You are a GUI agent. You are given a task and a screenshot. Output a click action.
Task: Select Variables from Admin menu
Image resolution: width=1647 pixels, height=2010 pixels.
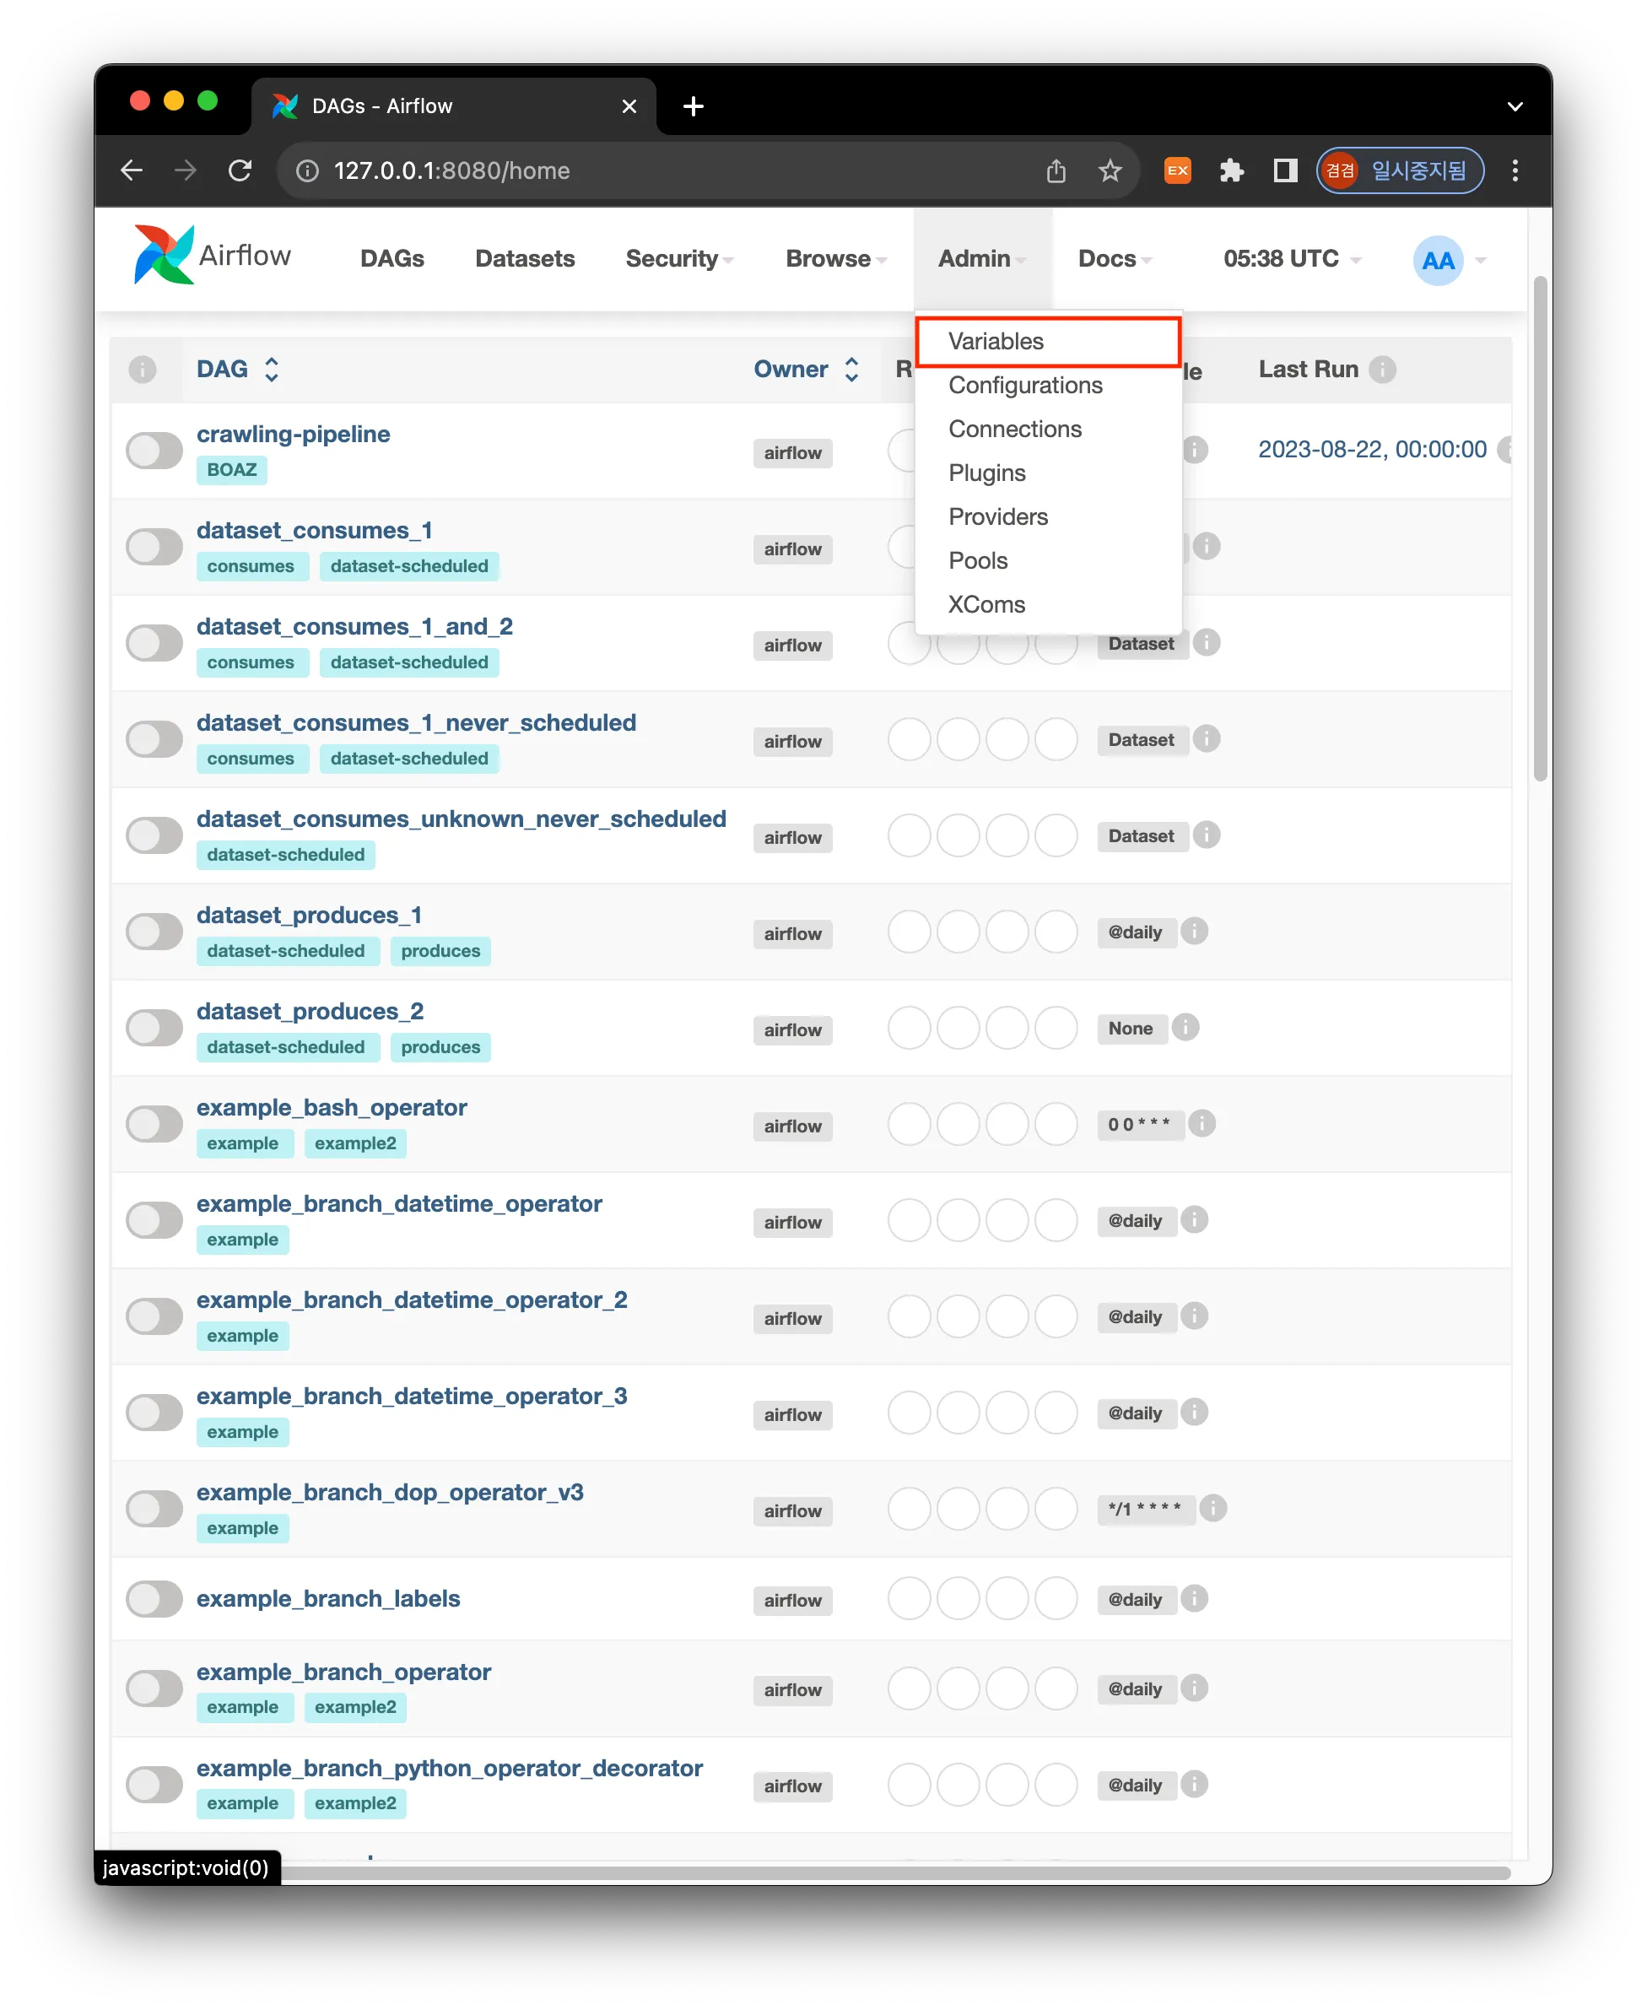point(996,342)
